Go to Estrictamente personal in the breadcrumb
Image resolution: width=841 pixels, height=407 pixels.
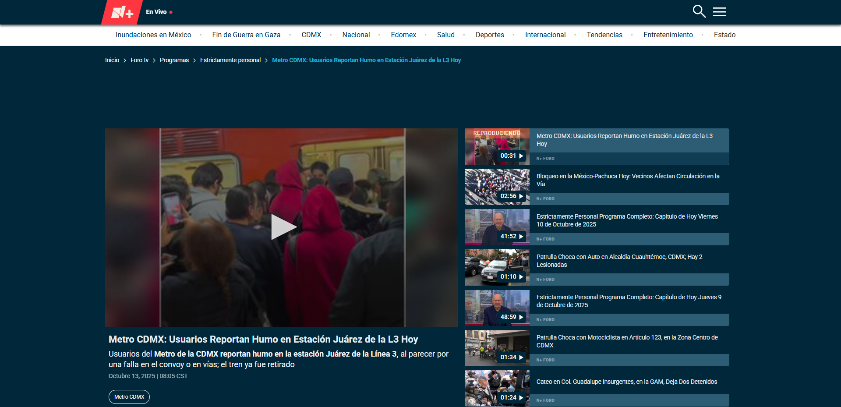coord(230,60)
